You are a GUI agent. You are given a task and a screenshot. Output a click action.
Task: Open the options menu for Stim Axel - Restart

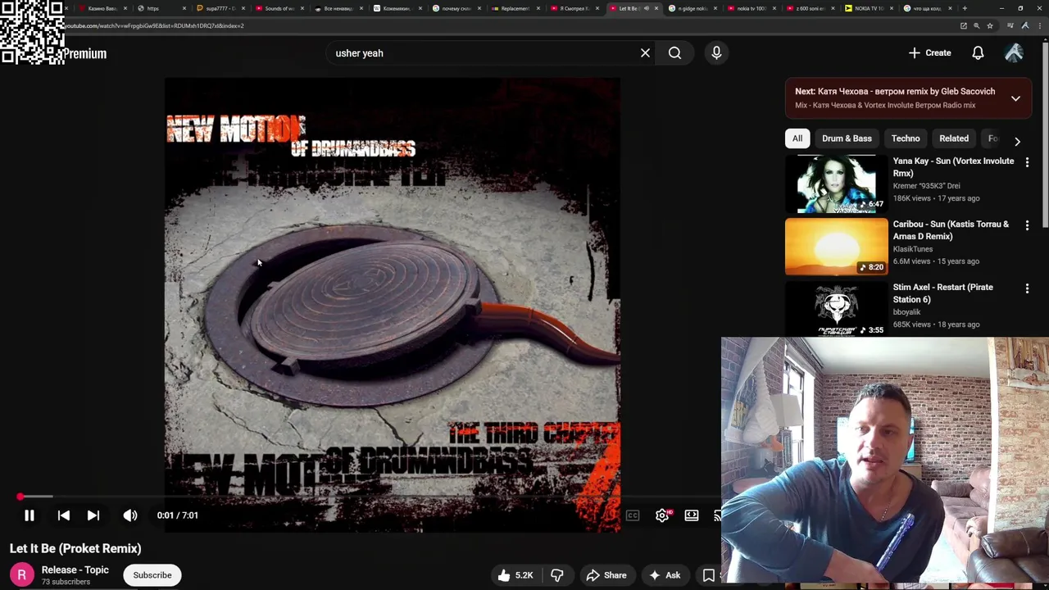[x=1027, y=288]
